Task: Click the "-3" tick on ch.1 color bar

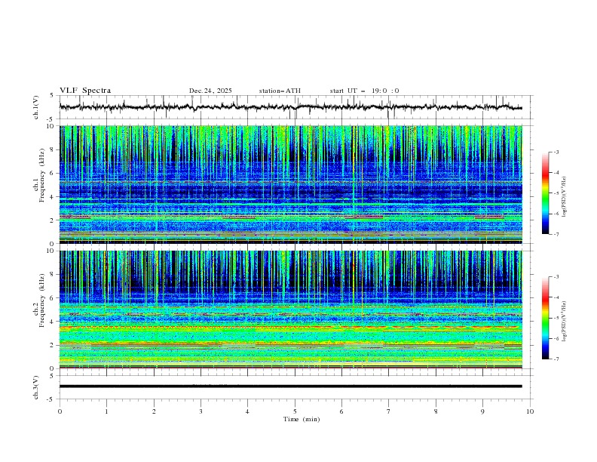Action: coord(556,152)
